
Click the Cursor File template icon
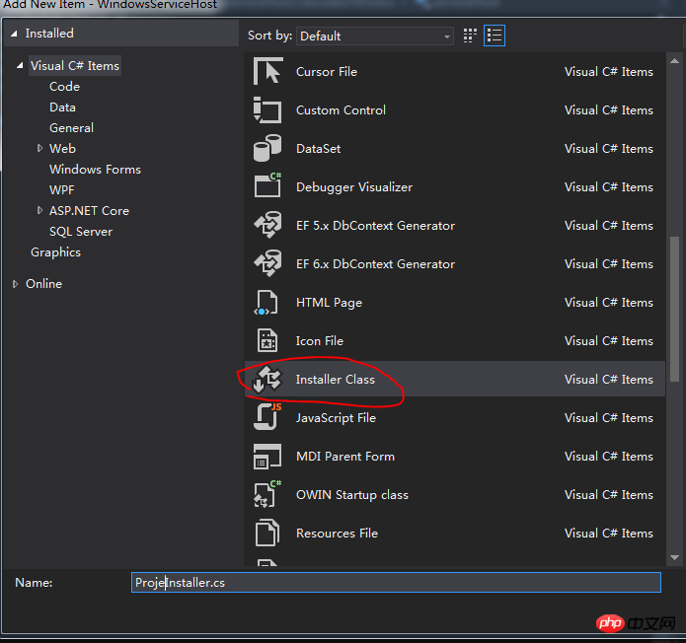point(267,71)
